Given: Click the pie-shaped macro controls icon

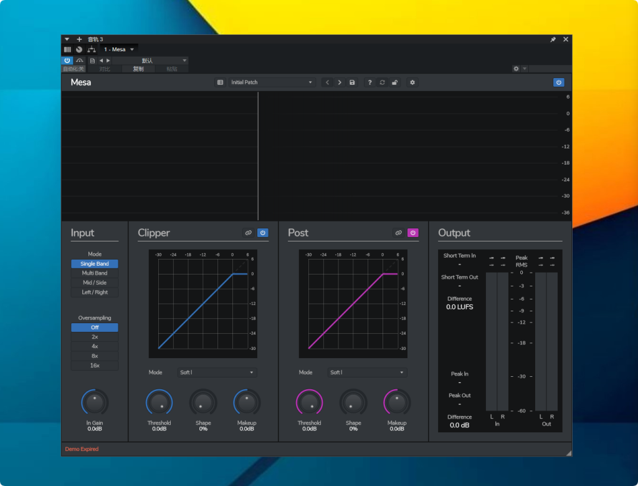Looking at the screenshot, I should pyautogui.click(x=79, y=49).
